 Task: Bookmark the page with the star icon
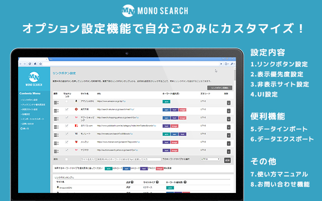[x=40, y=64]
